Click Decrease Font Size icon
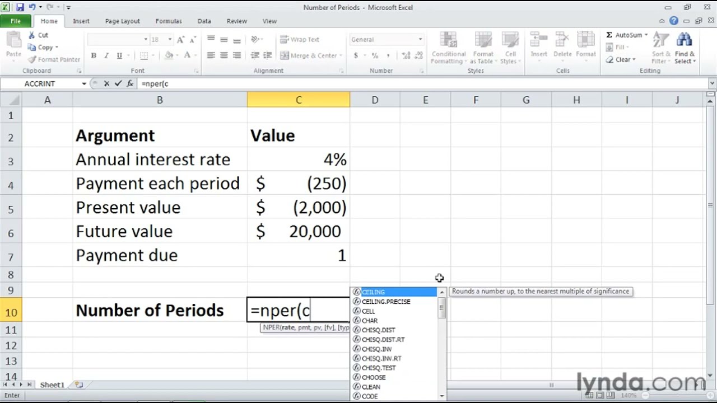The height and width of the screenshot is (403, 717). 193,40
